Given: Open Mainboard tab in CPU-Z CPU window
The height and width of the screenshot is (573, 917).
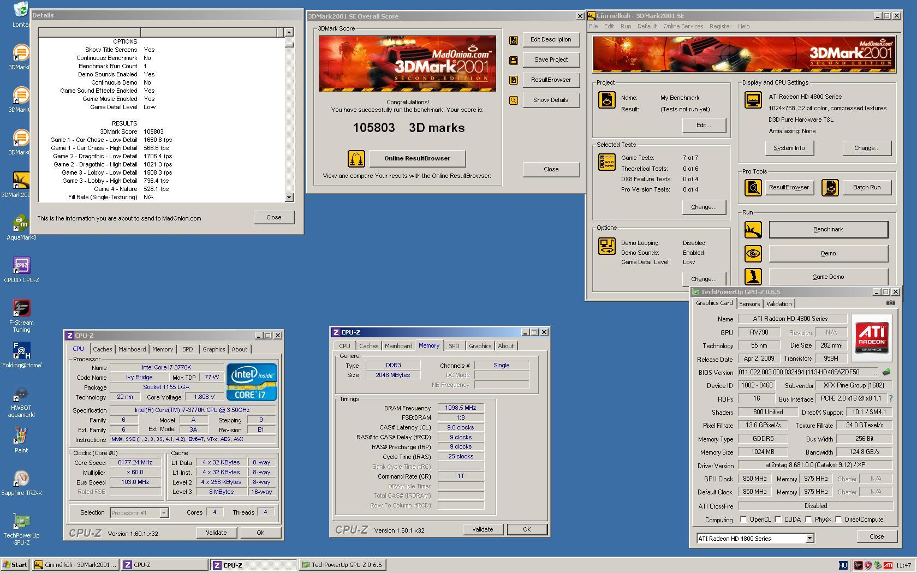Looking at the screenshot, I should [132, 349].
